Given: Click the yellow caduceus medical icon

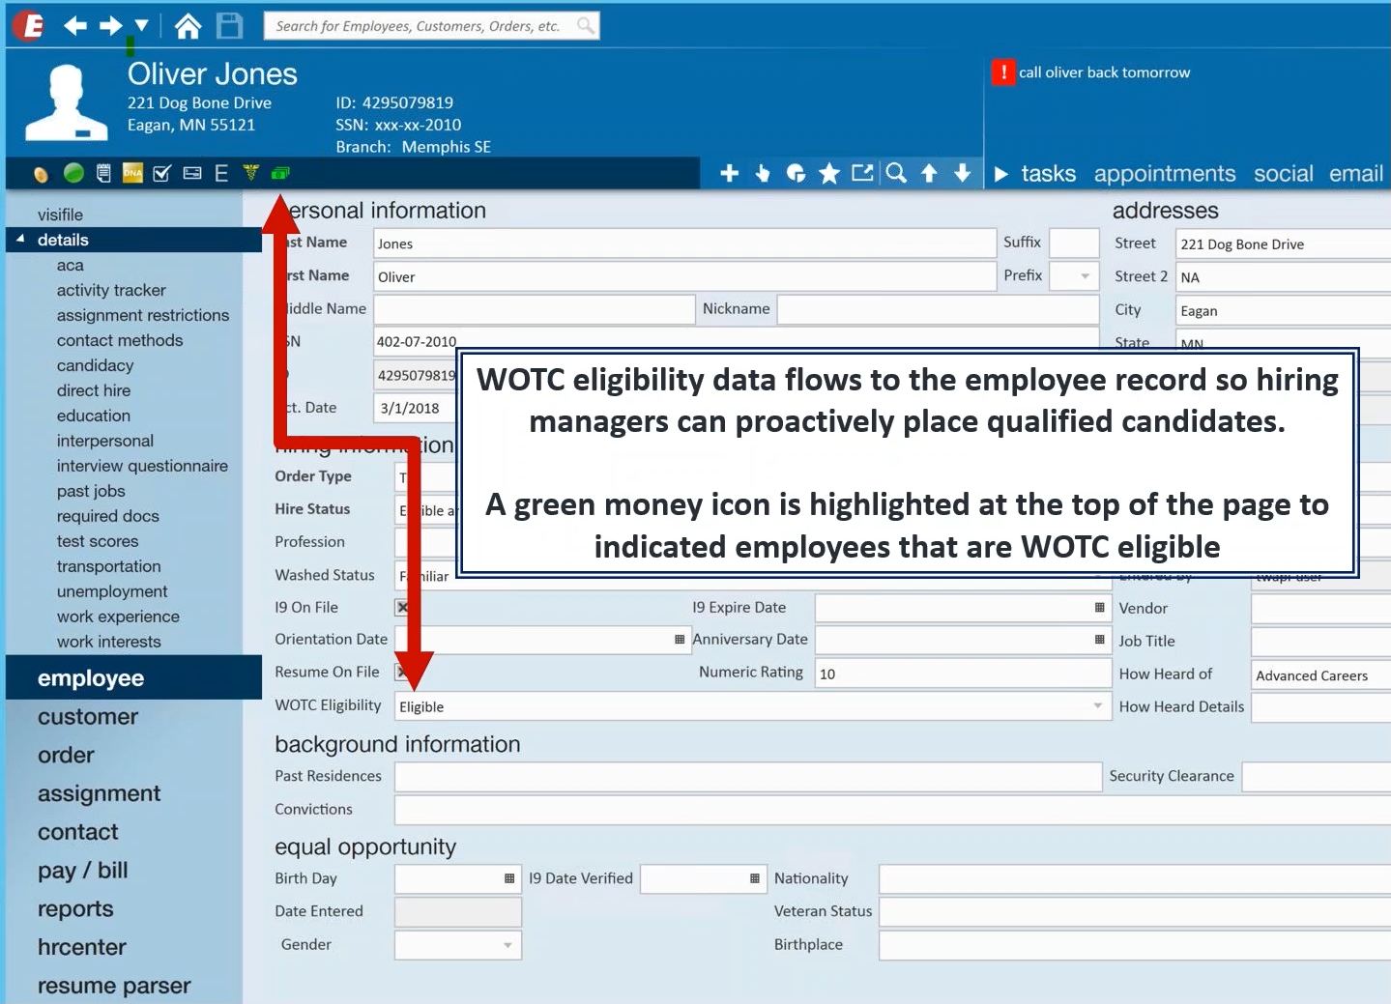Looking at the screenshot, I should pyautogui.click(x=250, y=172).
